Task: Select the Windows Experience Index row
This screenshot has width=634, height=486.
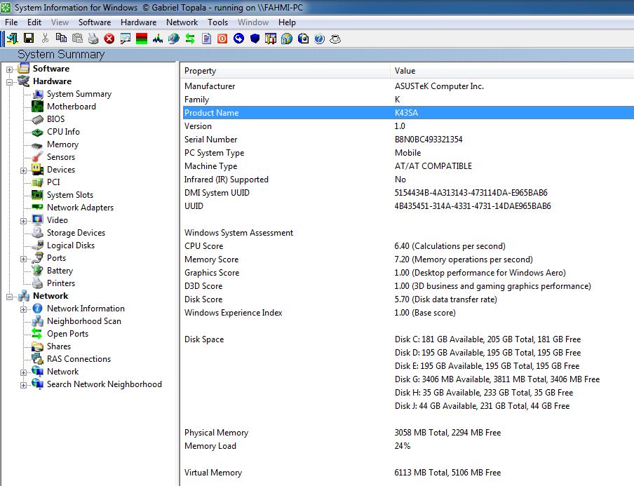Action: (x=408, y=313)
